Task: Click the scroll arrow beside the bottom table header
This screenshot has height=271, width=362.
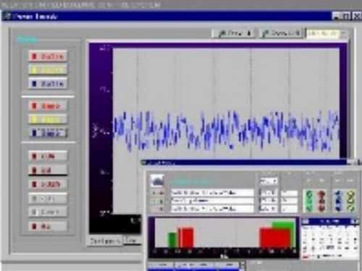Action: (x=243, y=265)
